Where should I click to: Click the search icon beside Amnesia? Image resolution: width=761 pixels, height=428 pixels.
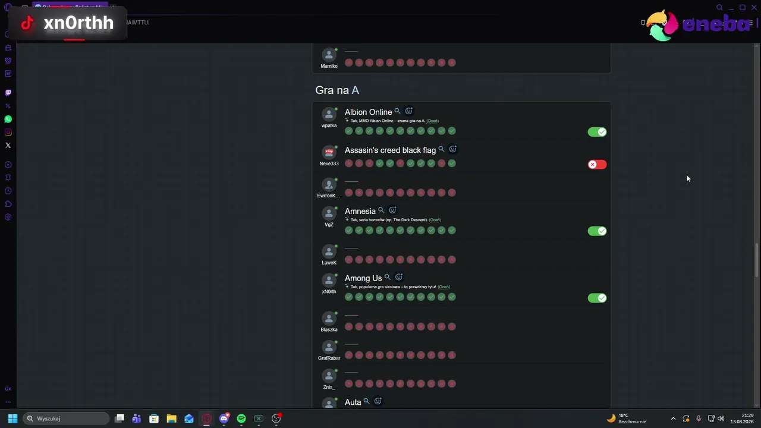(381, 210)
